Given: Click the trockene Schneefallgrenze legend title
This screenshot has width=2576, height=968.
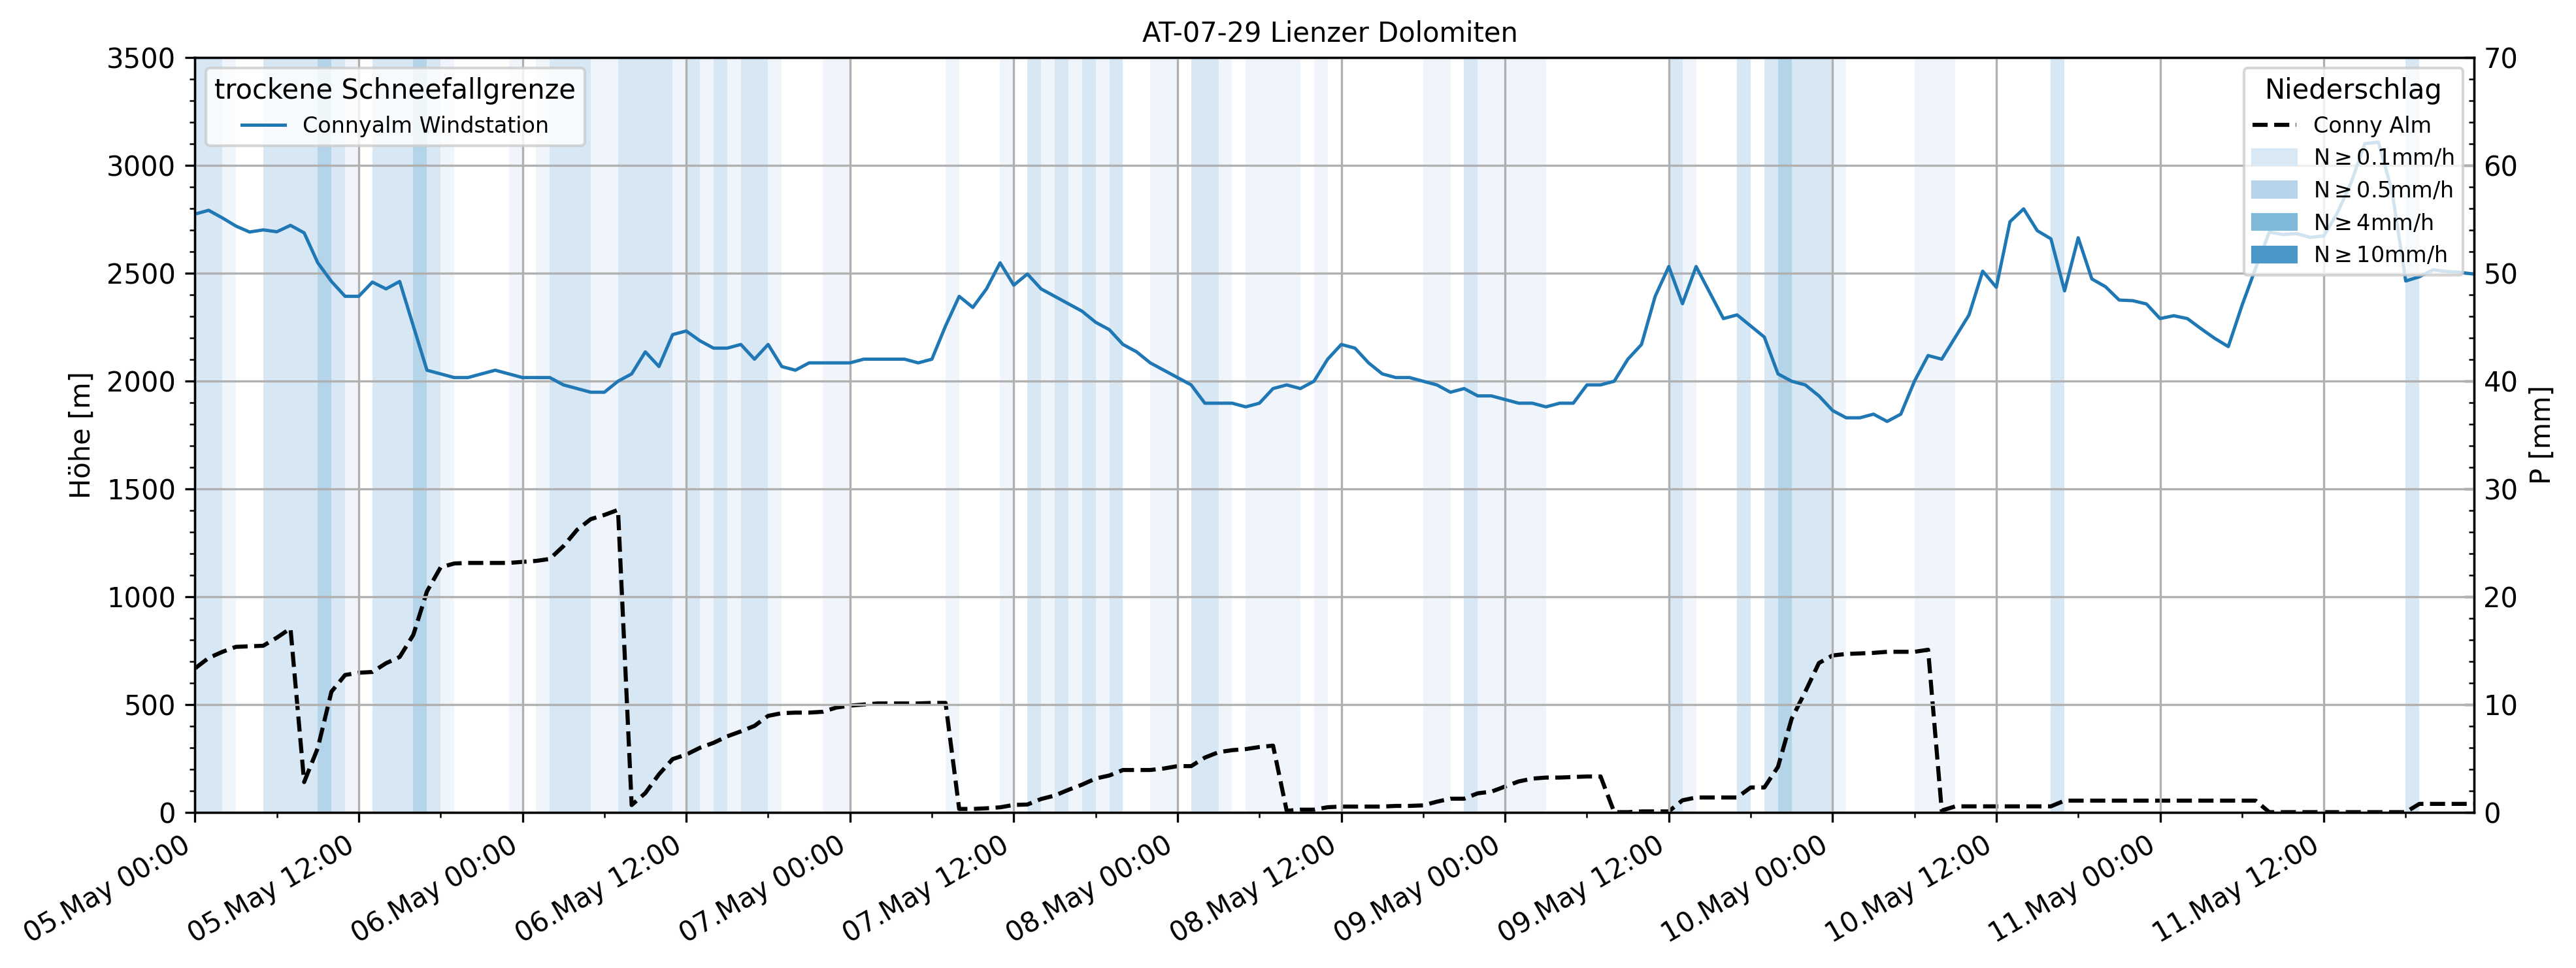Looking at the screenshot, I should click(x=395, y=90).
